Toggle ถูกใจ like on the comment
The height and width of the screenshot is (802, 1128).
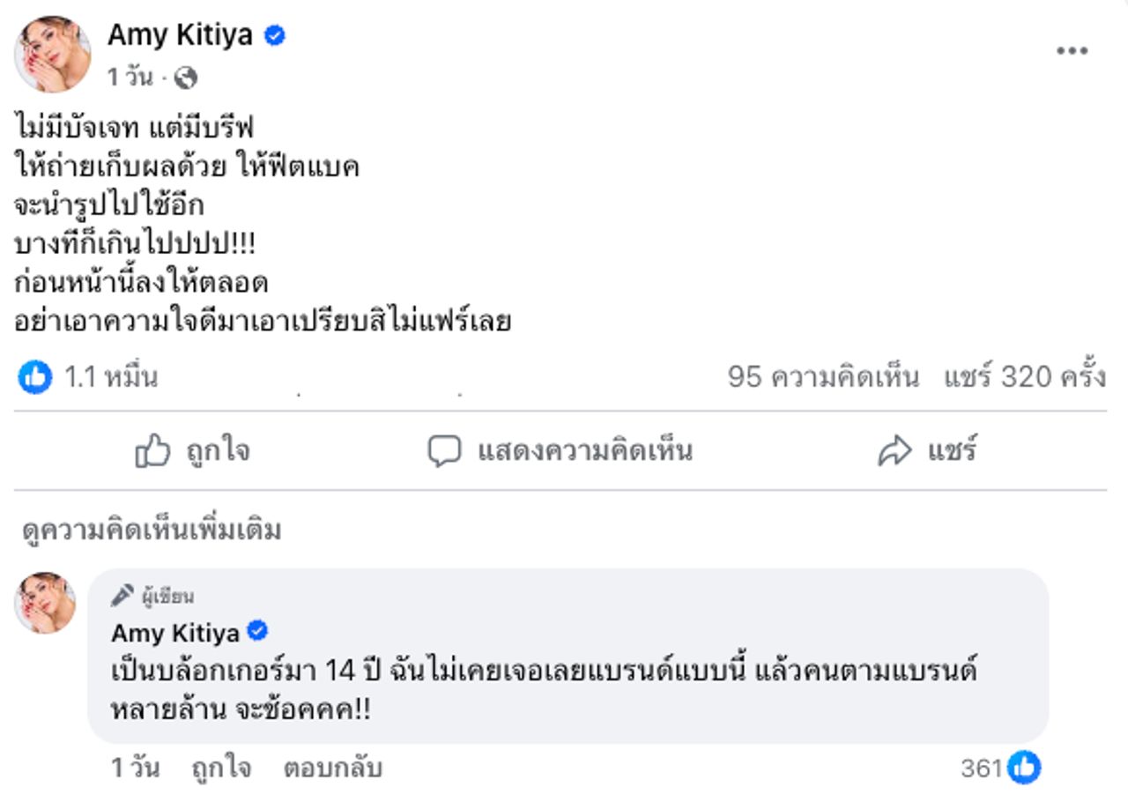[x=220, y=768]
